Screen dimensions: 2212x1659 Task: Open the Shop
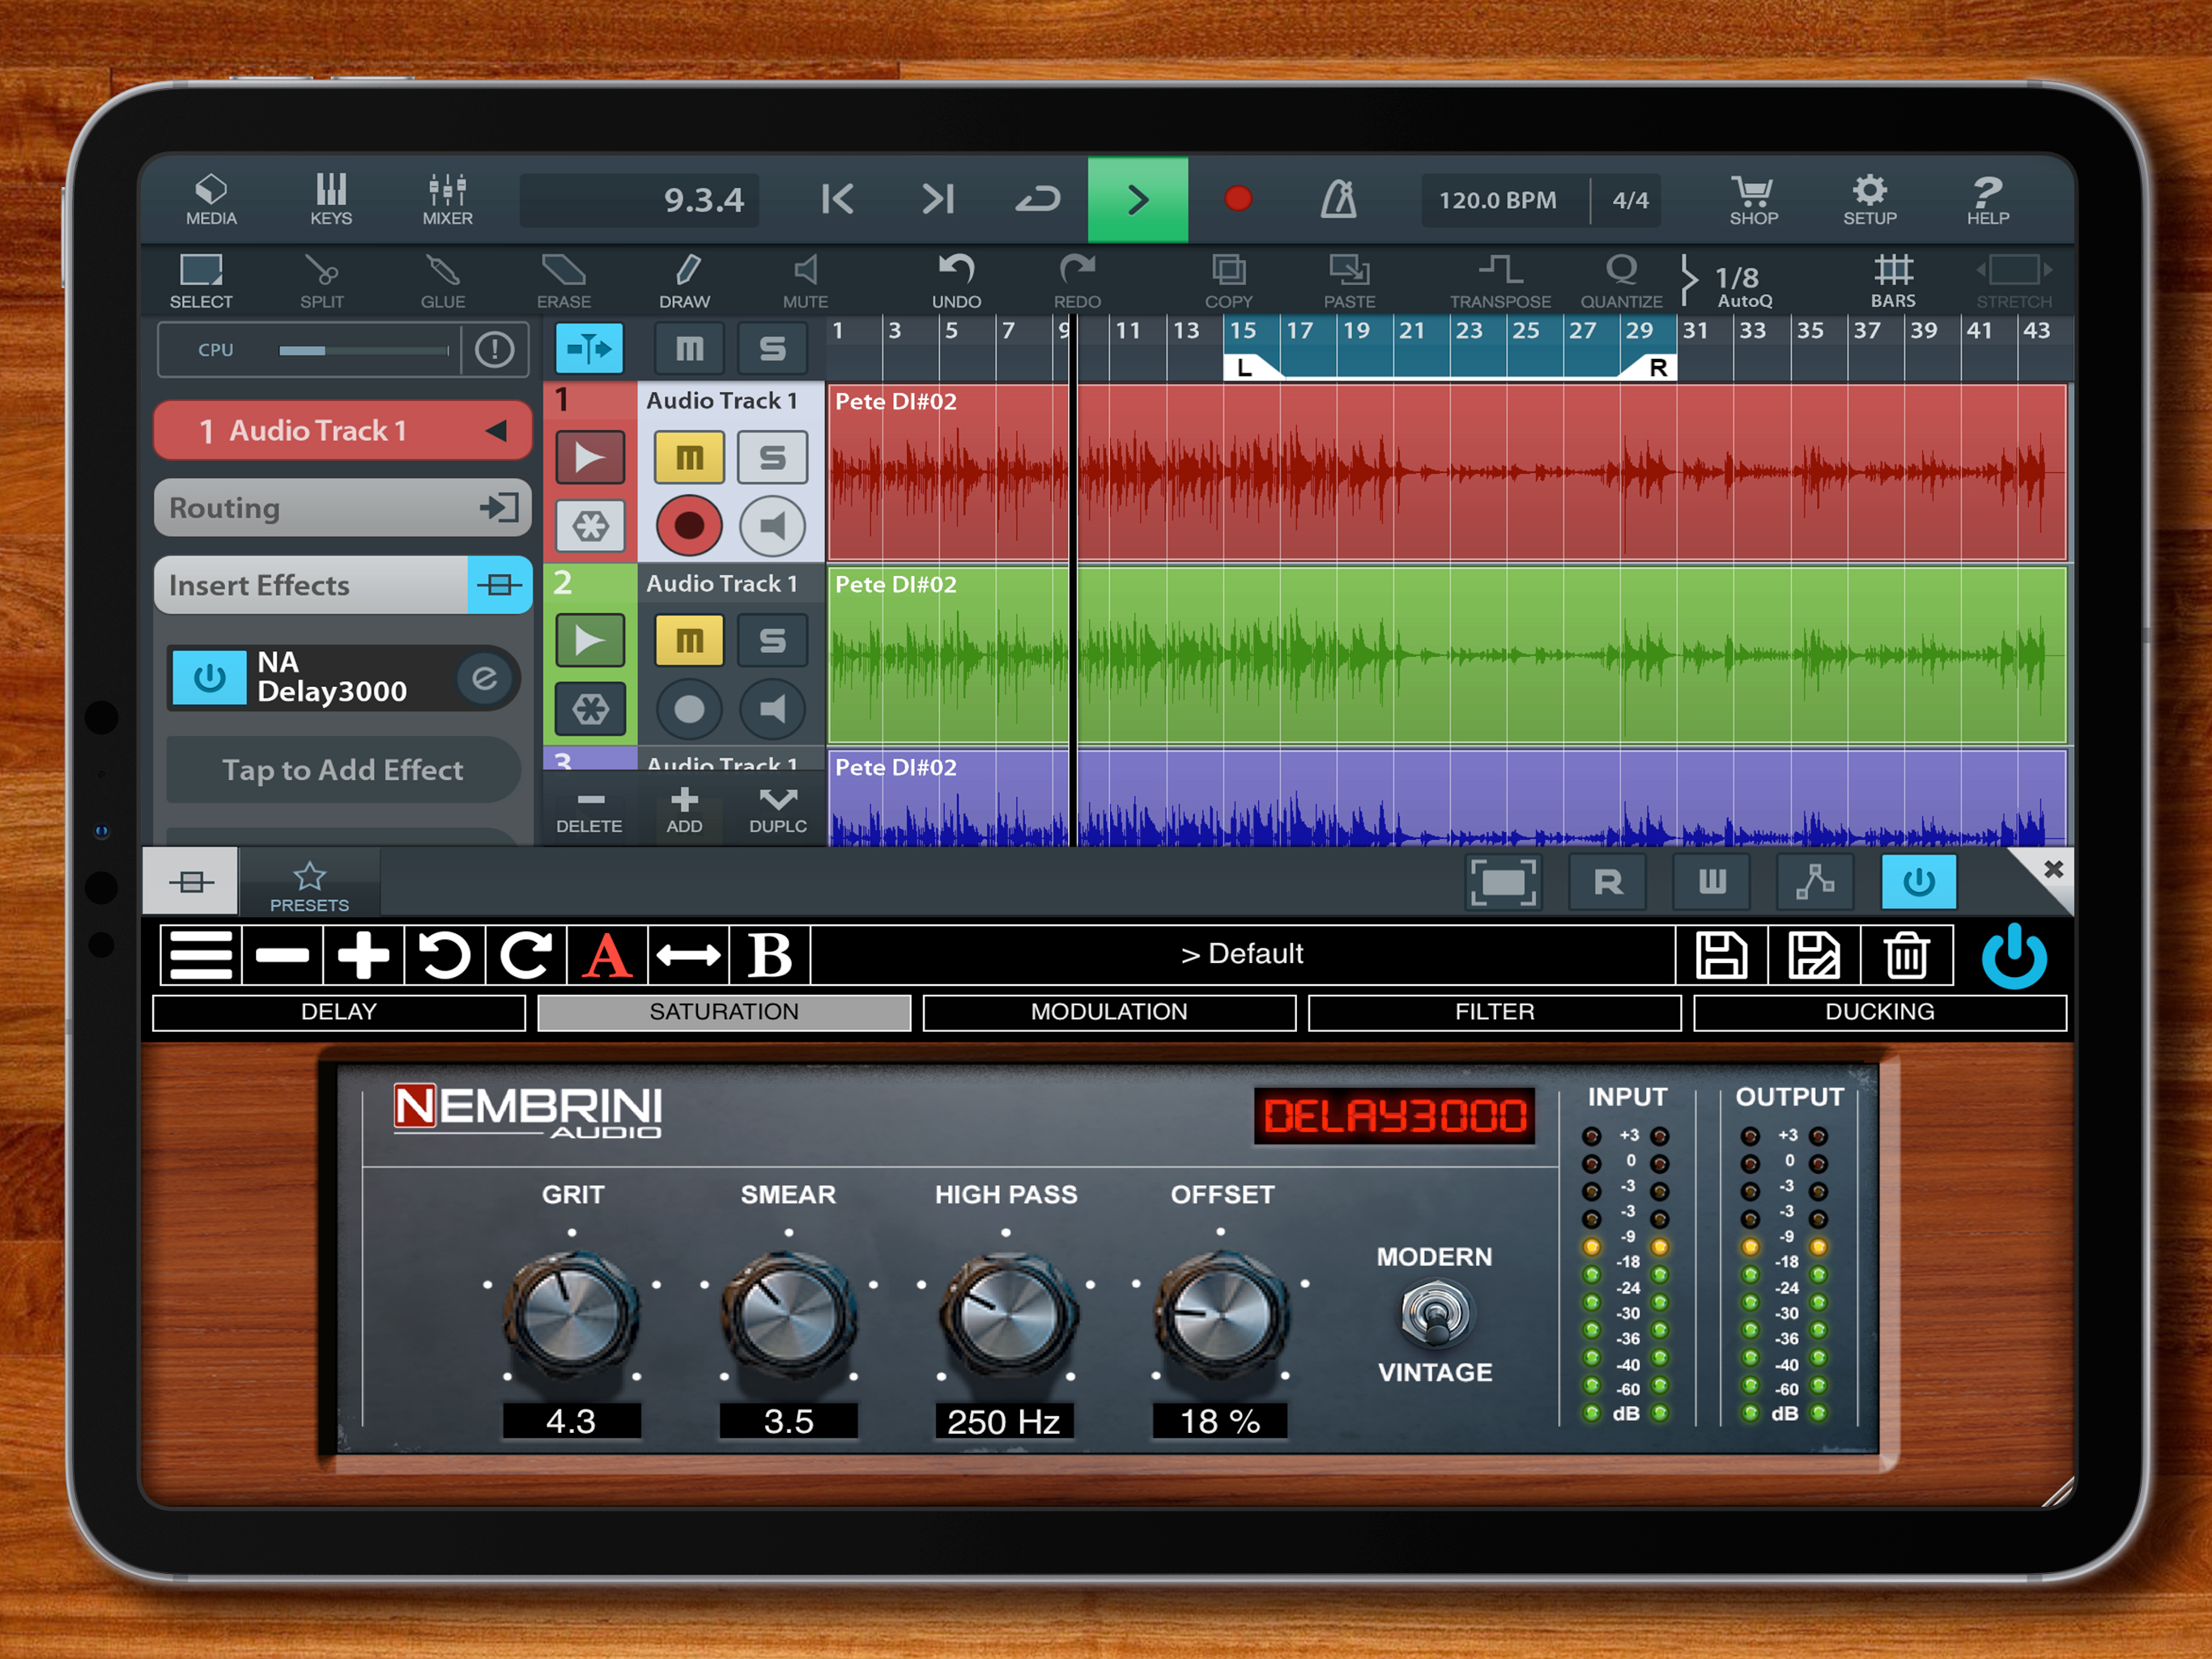[1753, 199]
